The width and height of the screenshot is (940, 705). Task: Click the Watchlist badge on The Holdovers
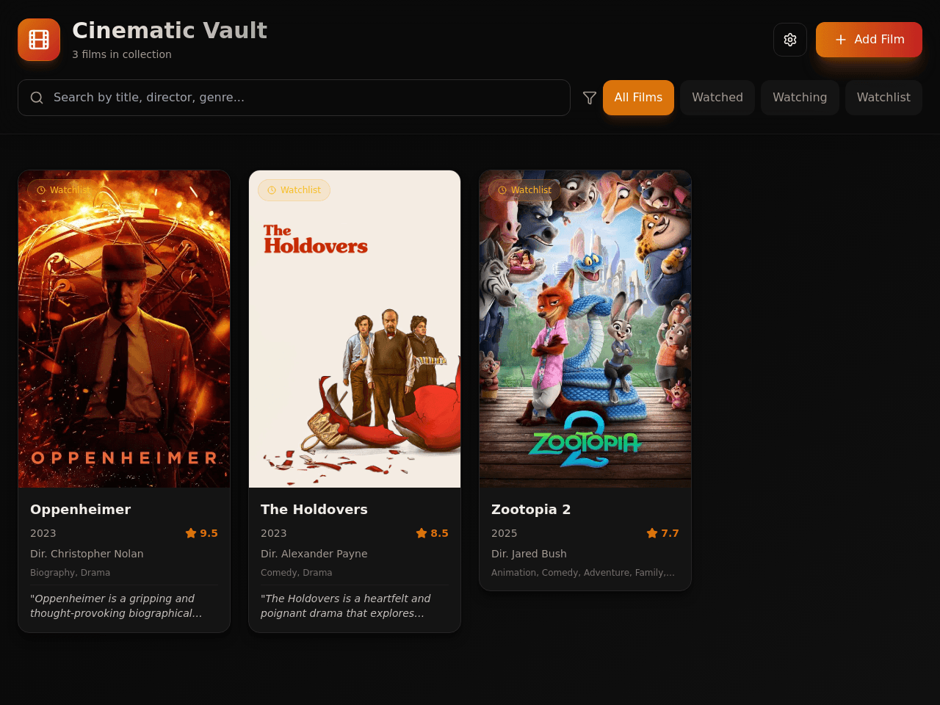[x=294, y=190]
